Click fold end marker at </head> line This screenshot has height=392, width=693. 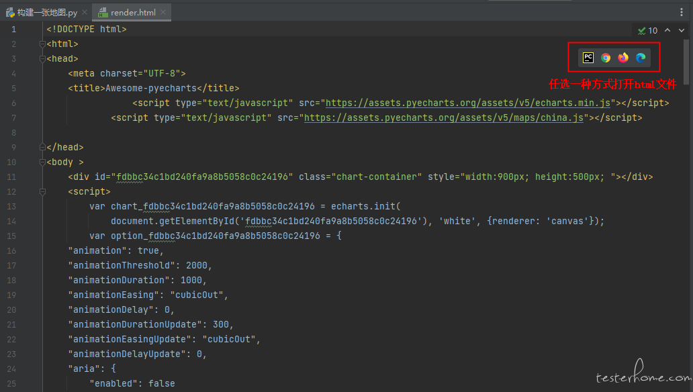(x=42, y=147)
